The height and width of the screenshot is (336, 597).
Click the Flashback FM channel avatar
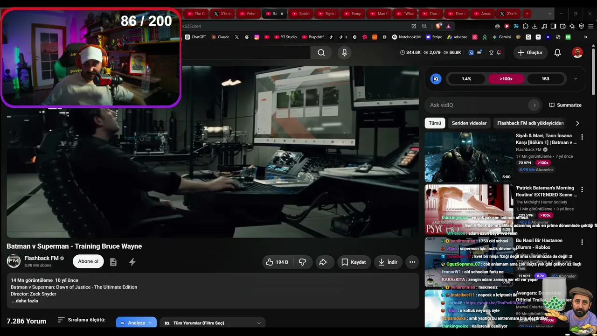14,261
